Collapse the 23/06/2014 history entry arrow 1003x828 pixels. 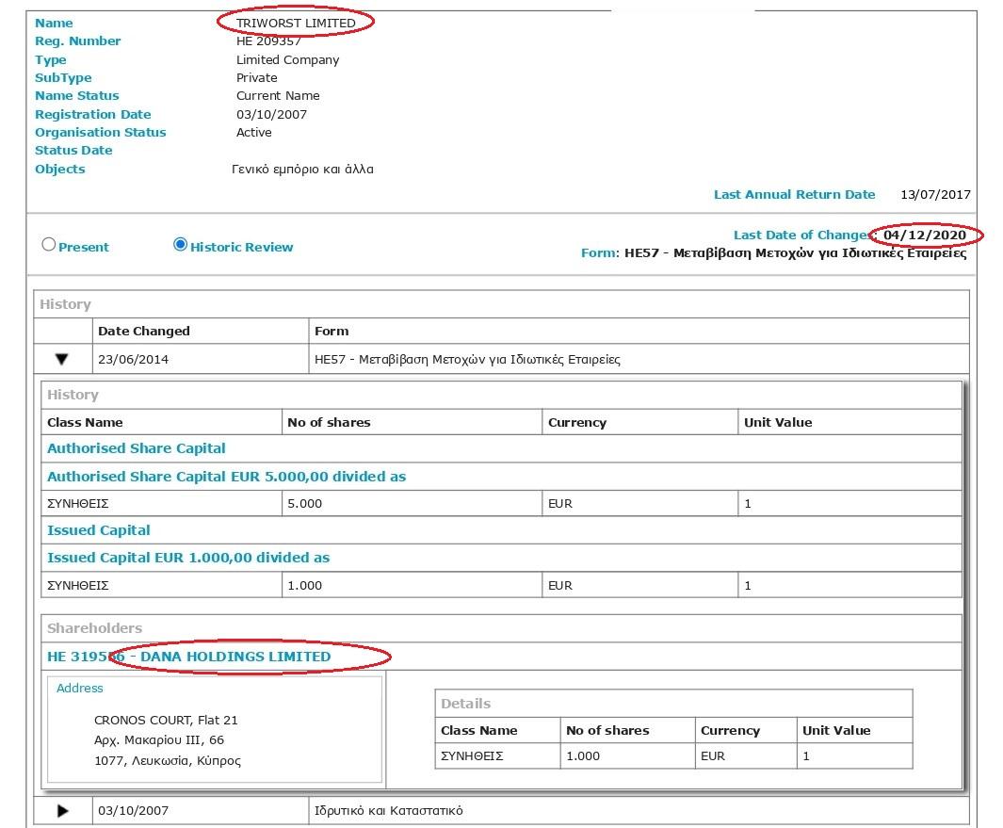pos(62,359)
